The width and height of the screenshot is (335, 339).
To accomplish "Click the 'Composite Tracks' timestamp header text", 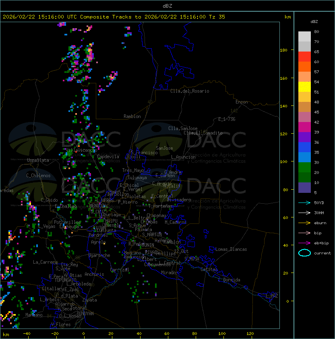I will coord(114,17).
